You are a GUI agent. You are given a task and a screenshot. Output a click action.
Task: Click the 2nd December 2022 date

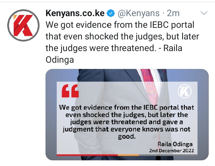pyautogui.click(x=172, y=151)
